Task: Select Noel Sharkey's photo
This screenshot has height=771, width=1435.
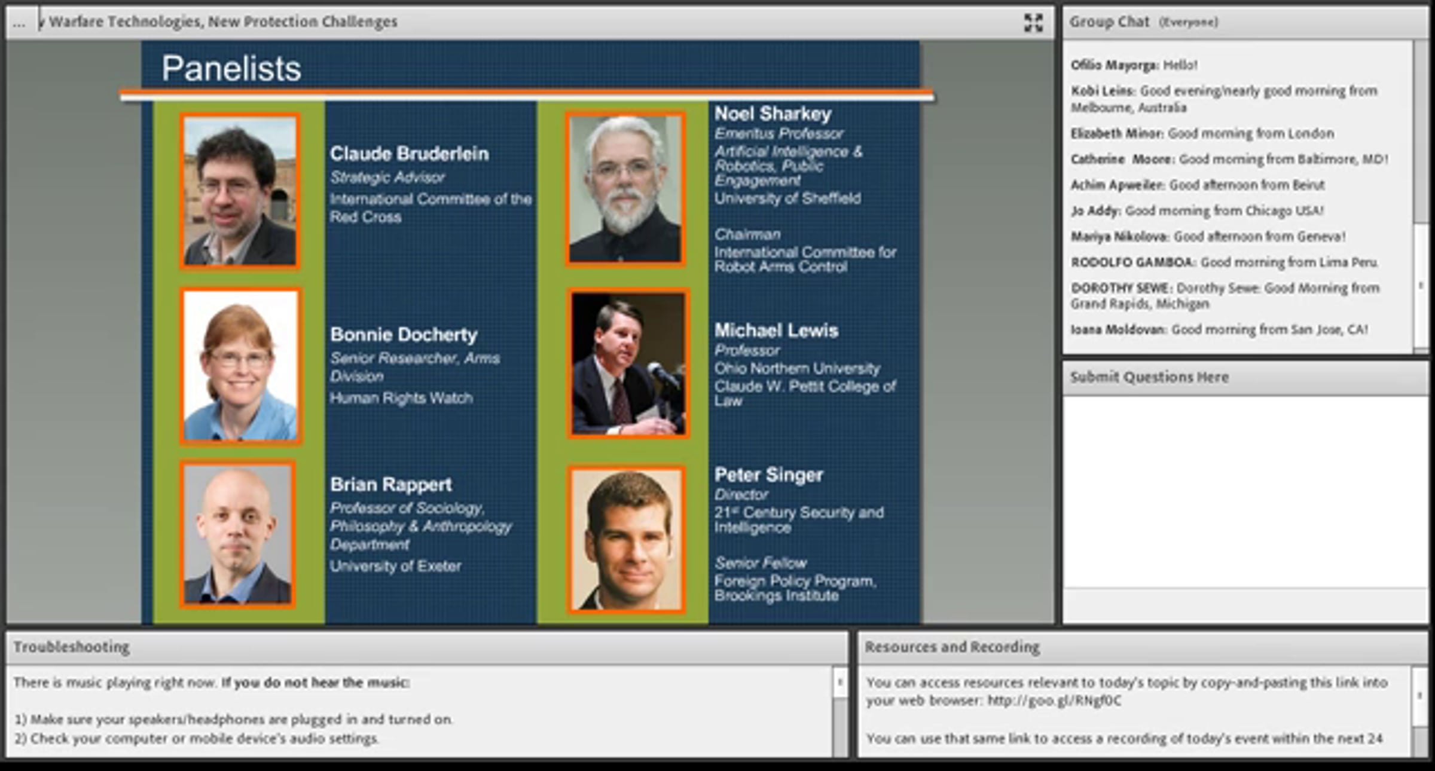Action: (x=625, y=189)
